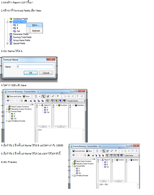This screenshot has height=195, width=154.
Task: Click New formula icon in Formula Editor - A
Action: [36, 96]
